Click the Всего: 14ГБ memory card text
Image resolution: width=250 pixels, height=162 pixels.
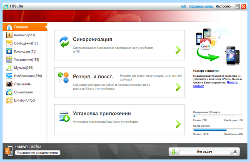click(x=201, y=134)
